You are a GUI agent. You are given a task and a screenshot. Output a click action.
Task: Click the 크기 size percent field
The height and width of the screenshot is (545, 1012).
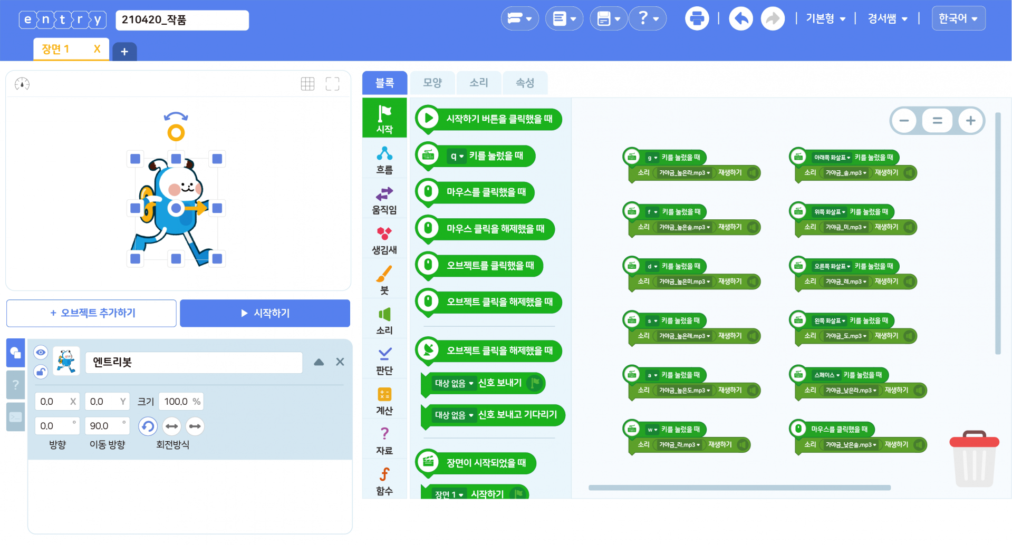181,402
